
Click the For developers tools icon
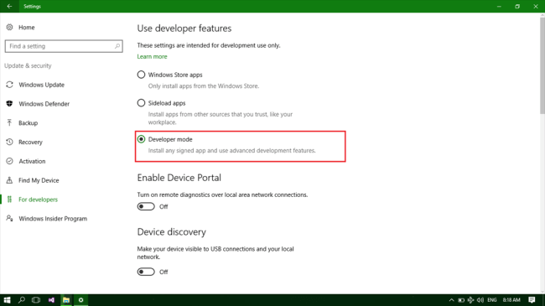pyautogui.click(x=9, y=200)
